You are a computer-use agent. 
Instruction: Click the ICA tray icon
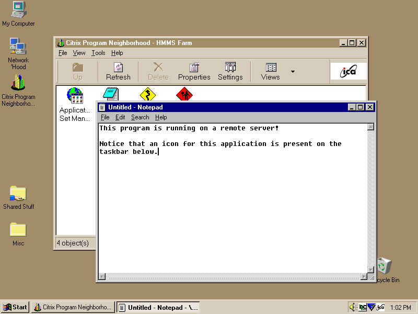point(381,307)
